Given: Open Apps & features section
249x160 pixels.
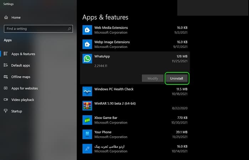Looking at the screenshot, I should pyautogui.click(x=23, y=54).
